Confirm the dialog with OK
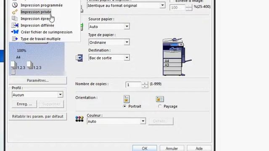269x151 pixels. click(x=145, y=148)
